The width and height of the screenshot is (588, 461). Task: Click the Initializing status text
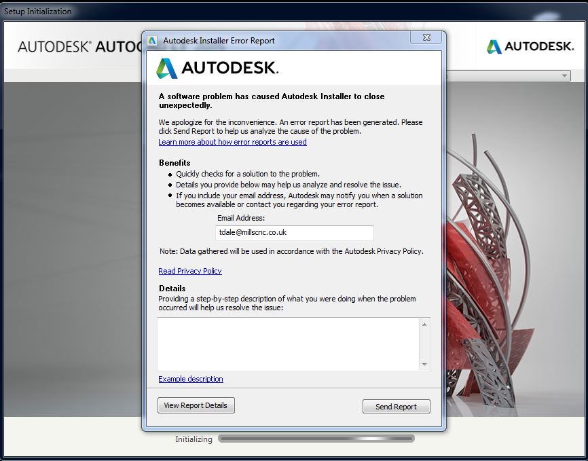tap(194, 439)
